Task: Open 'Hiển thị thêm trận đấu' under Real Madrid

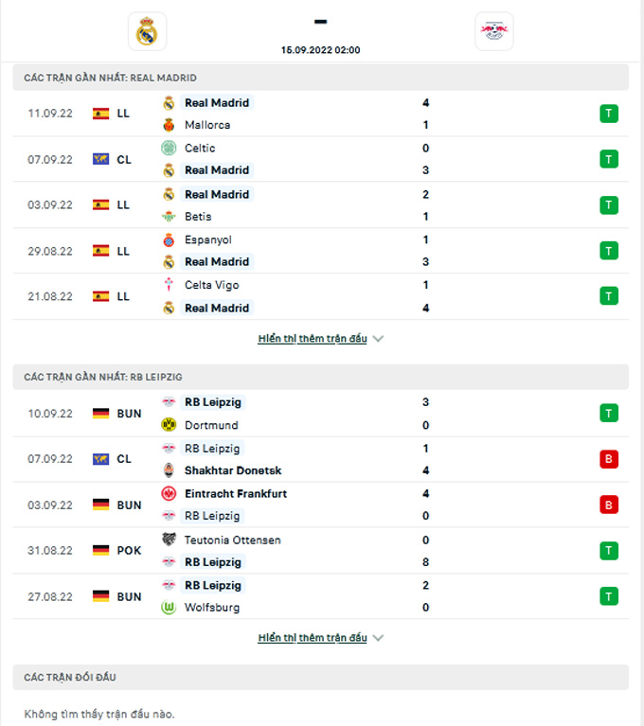Action: 312,339
